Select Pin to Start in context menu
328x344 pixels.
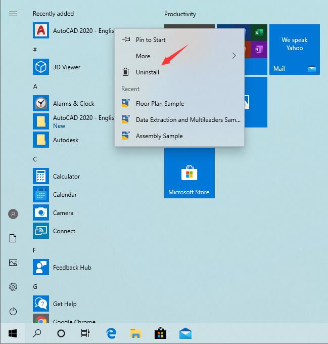(179, 39)
